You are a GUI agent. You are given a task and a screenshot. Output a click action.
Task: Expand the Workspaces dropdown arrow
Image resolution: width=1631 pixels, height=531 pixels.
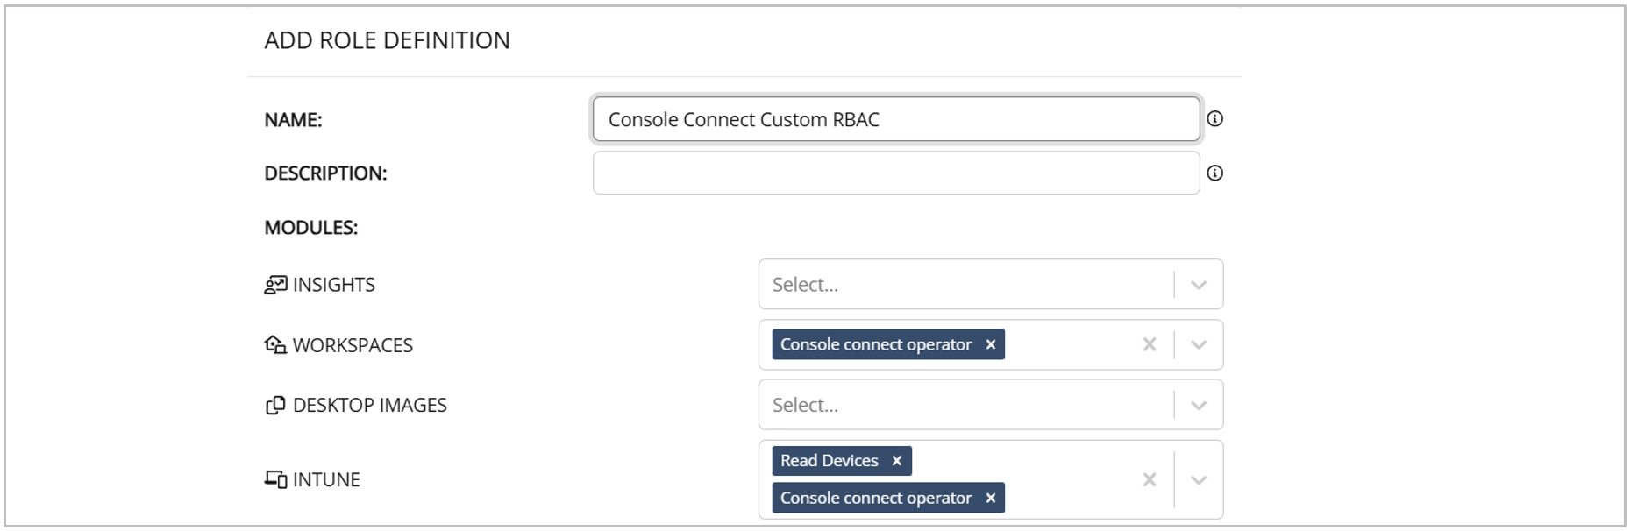[1199, 345]
